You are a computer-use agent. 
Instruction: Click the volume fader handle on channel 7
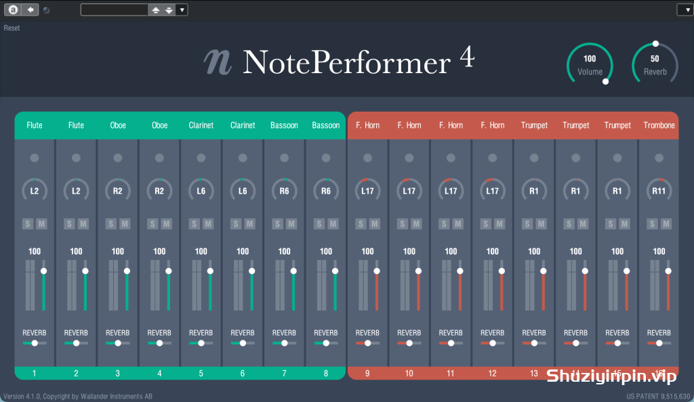(293, 271)
